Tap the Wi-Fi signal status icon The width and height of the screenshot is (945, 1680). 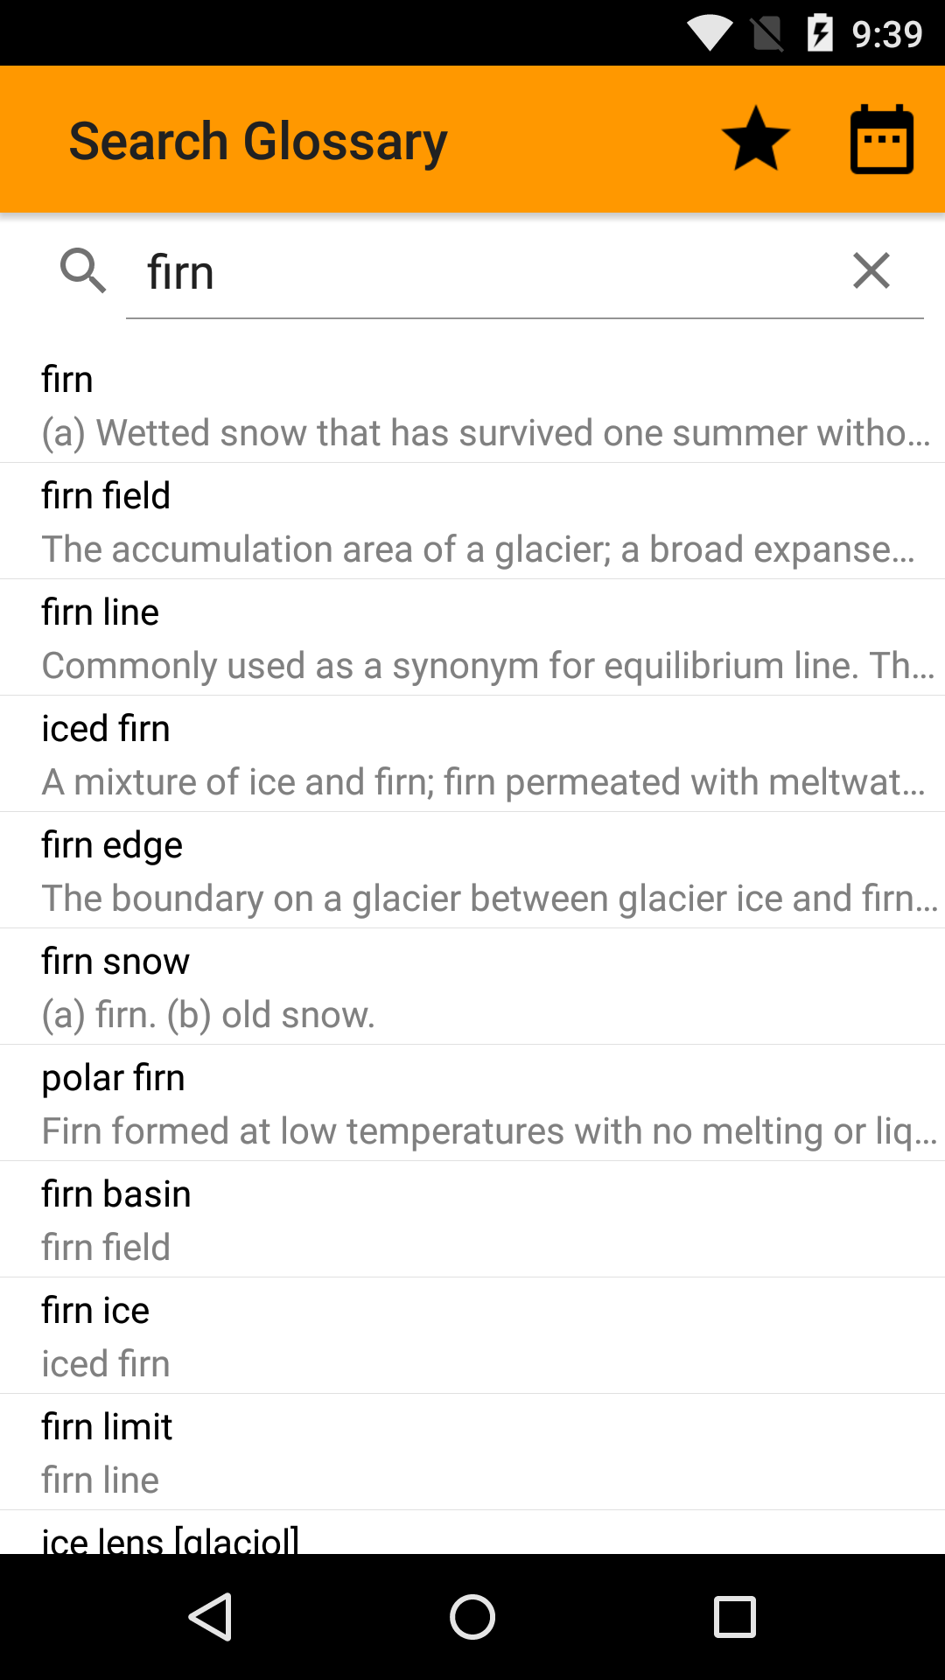pyautogui.click(x=709, y=33)
